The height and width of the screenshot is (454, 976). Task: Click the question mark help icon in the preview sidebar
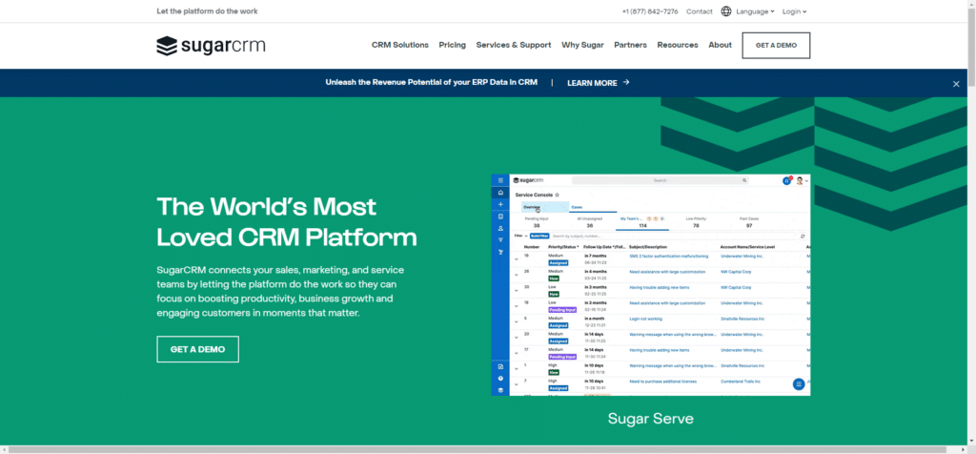pos(500,379)
